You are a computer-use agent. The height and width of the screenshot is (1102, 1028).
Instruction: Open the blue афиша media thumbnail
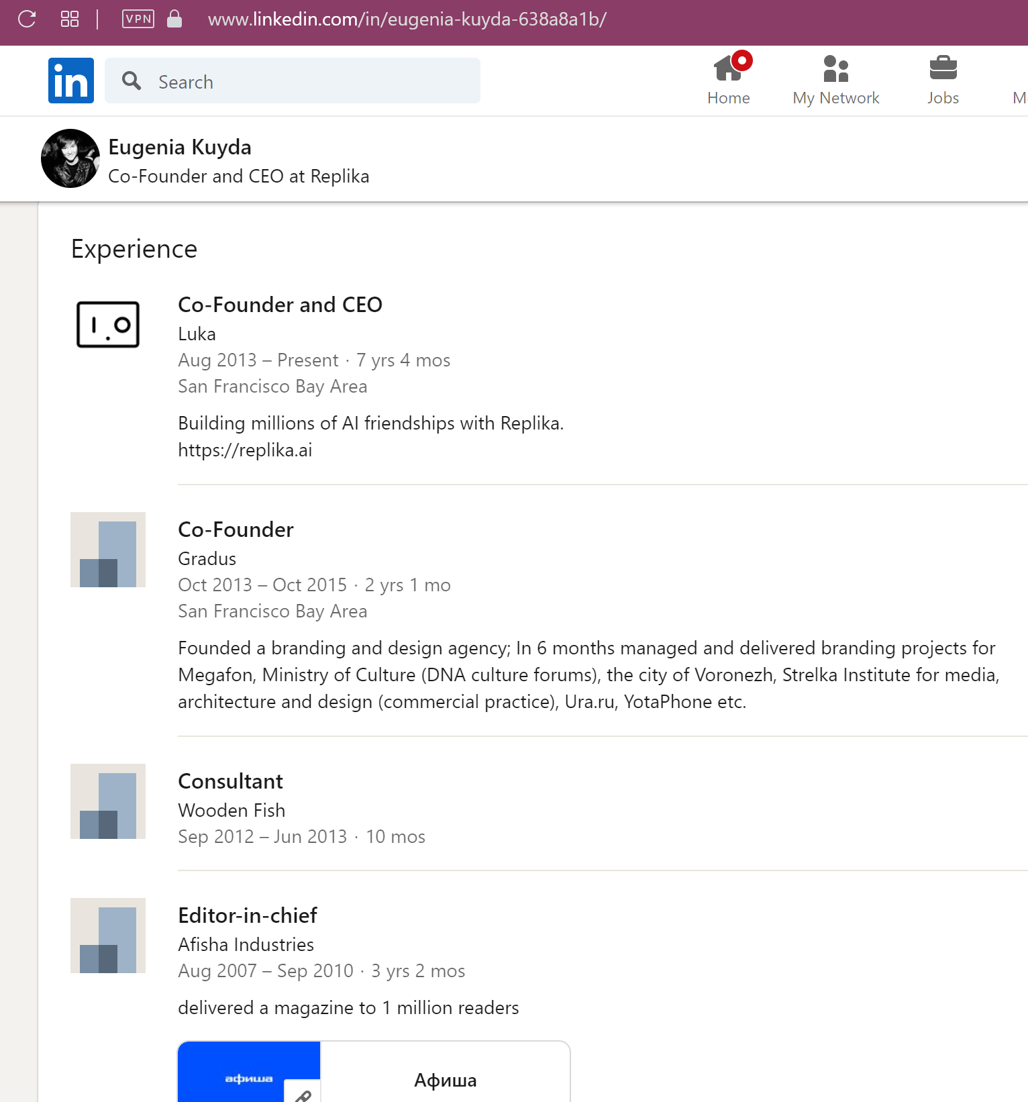[x=249, y=1072]
